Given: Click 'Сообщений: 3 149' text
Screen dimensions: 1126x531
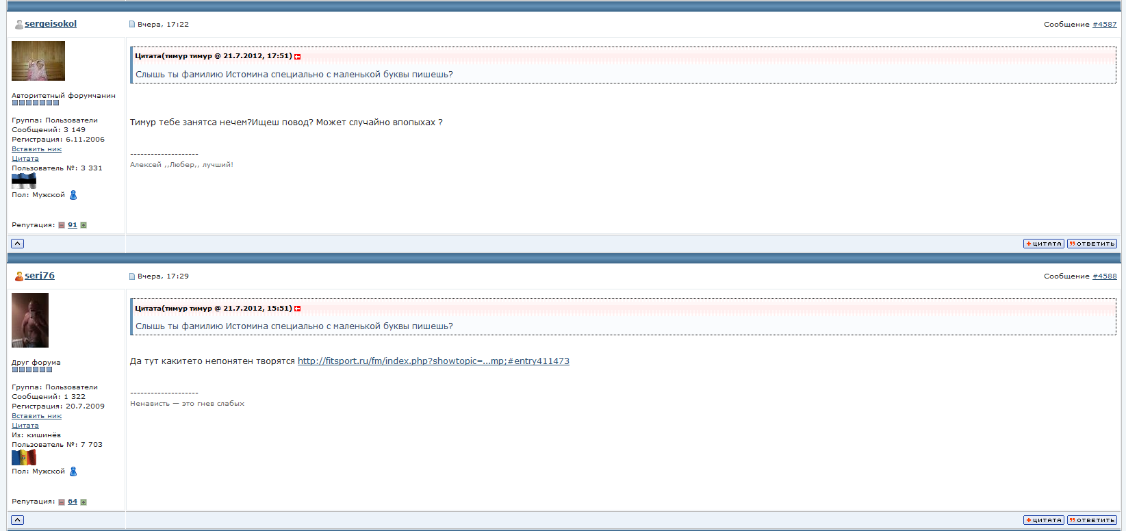Looking at the screenshot, I should [x=49, y=130].
